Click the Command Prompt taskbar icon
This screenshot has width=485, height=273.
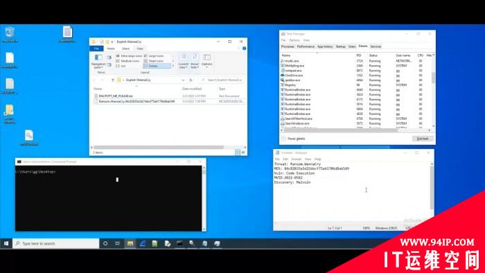click(x=179, y=244)
